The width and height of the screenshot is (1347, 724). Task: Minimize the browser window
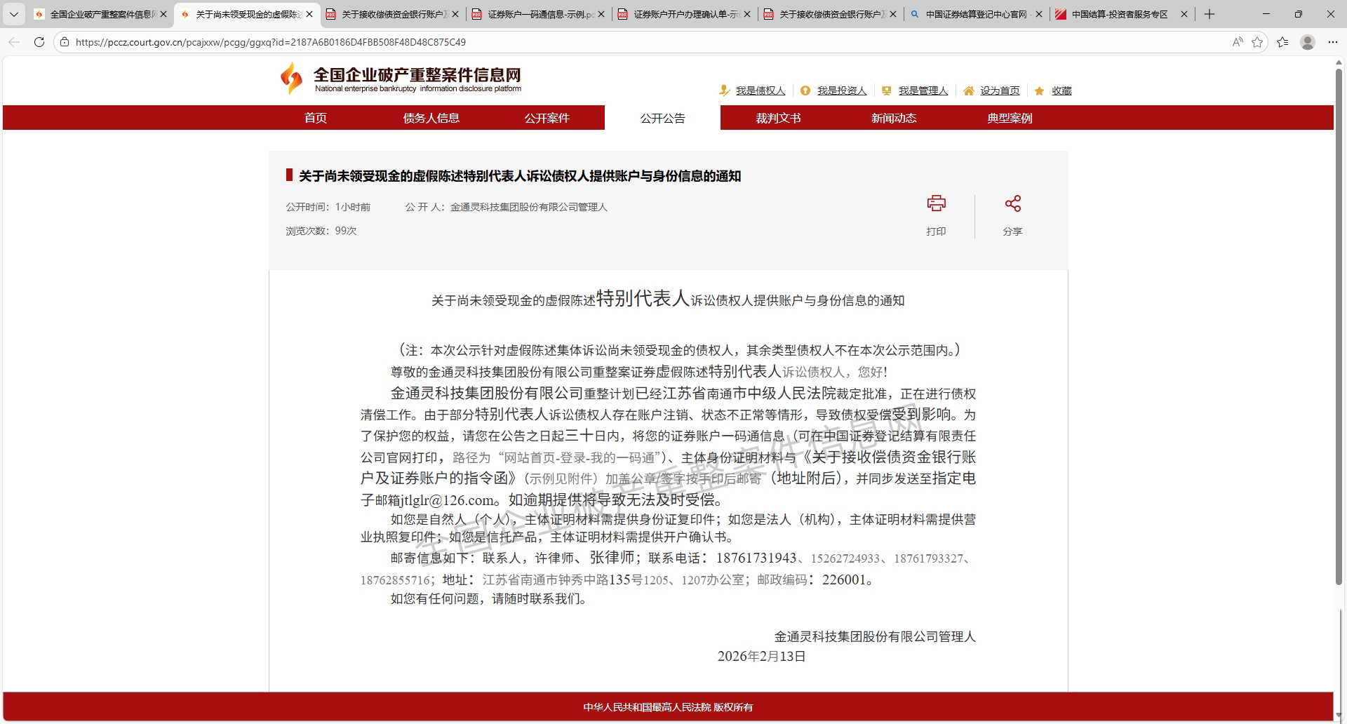click(1266, 14)
